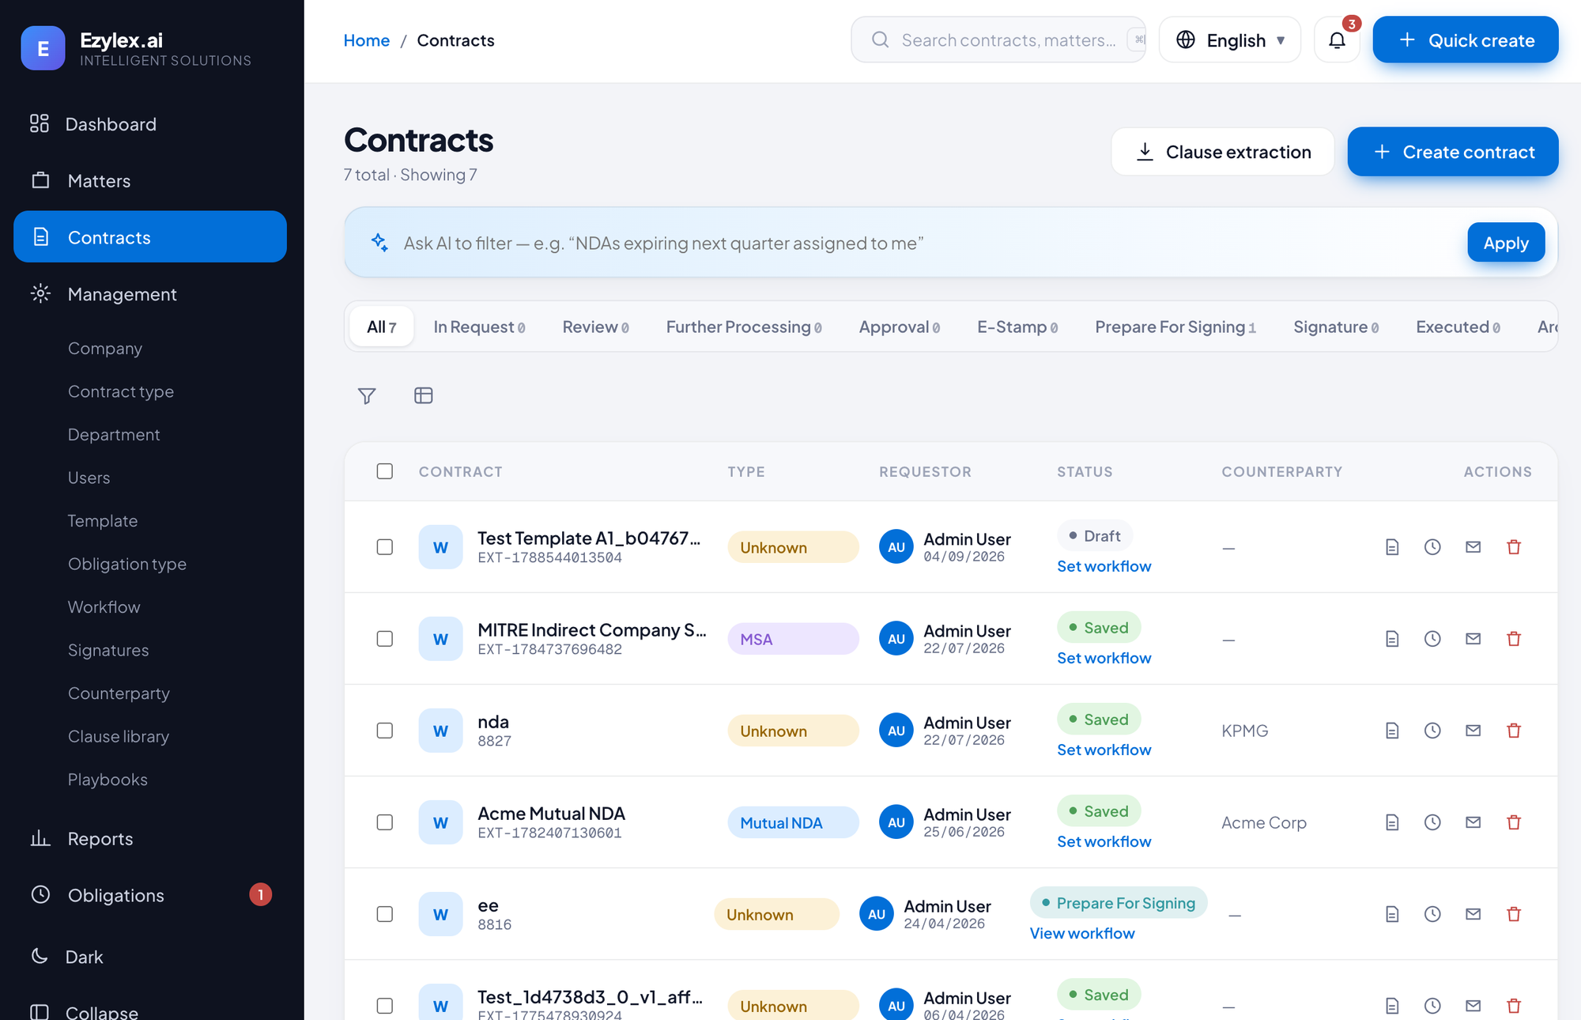Click Set workflow for nda contract
This screenshot has width=1581, height=1020.
pyautogui.click(x=1104, y=750)
